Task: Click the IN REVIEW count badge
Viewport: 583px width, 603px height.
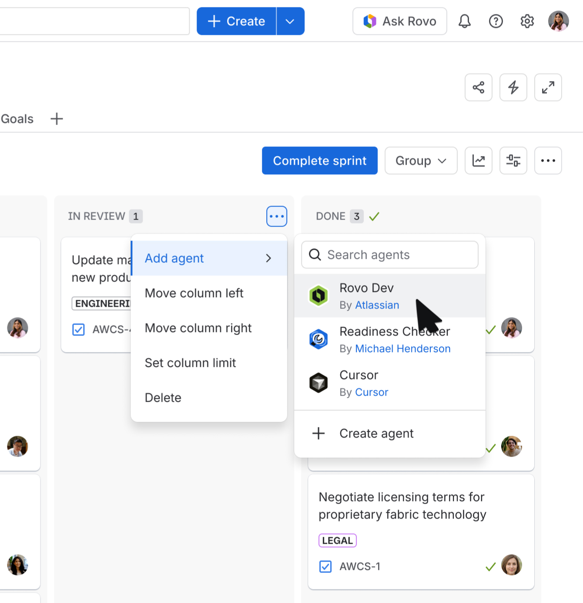Action: tap(136, 216)
